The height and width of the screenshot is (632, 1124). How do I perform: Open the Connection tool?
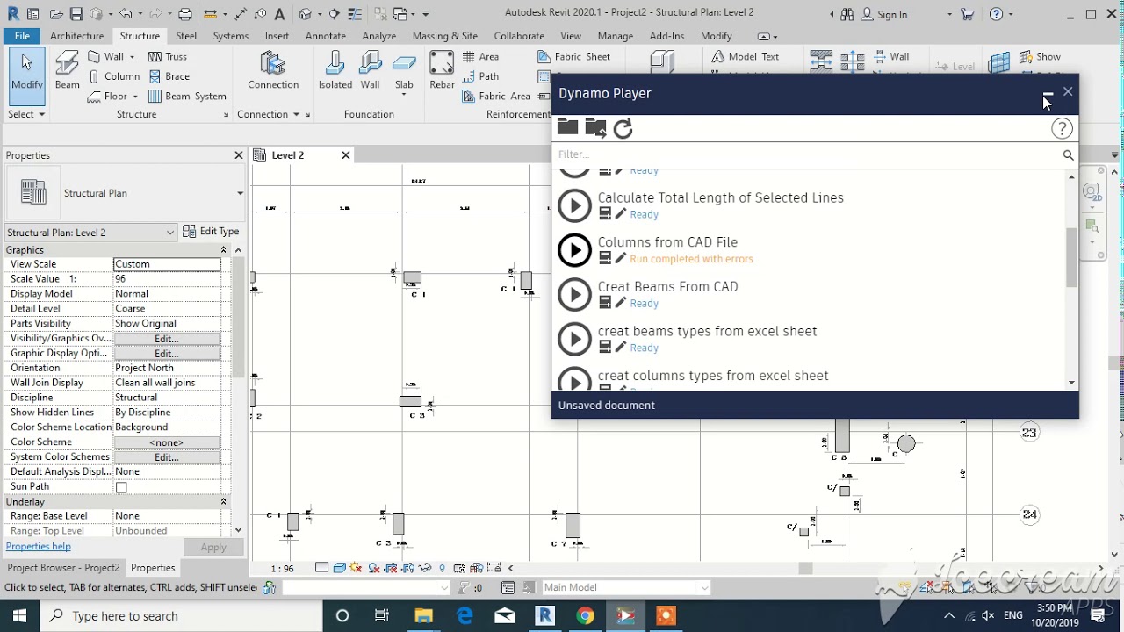tap(273, 69)
